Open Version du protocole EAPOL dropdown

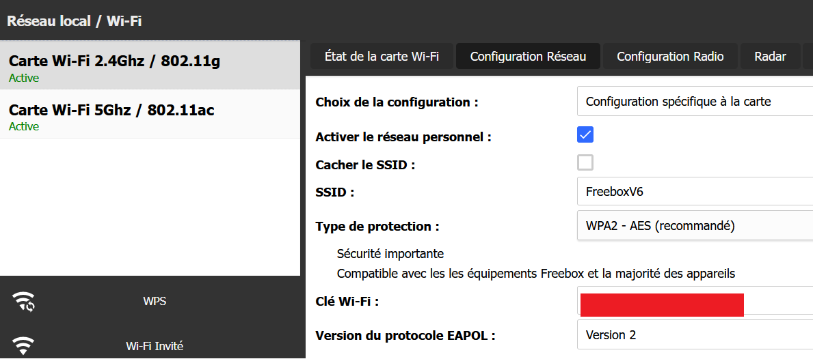pos(695,334)
